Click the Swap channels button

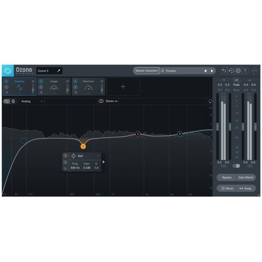click(x=246, y=188)
